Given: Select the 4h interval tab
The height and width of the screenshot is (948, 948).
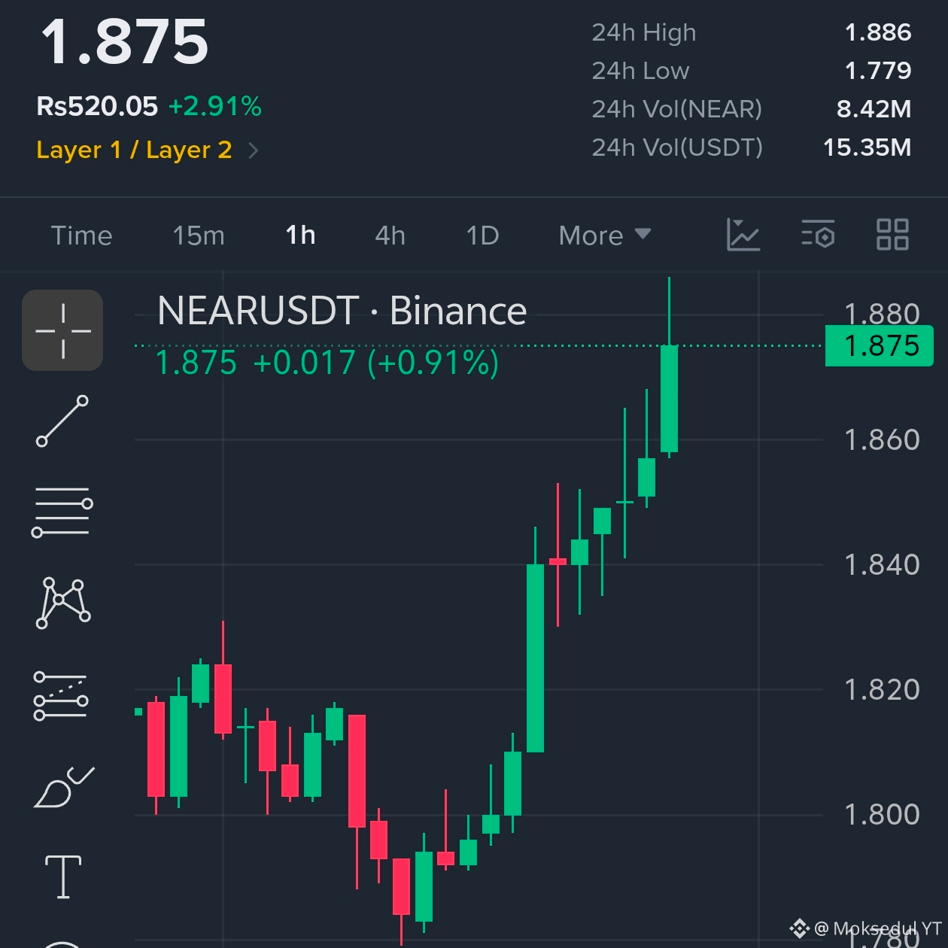Looking at the screenshot, I should (390, 235).
